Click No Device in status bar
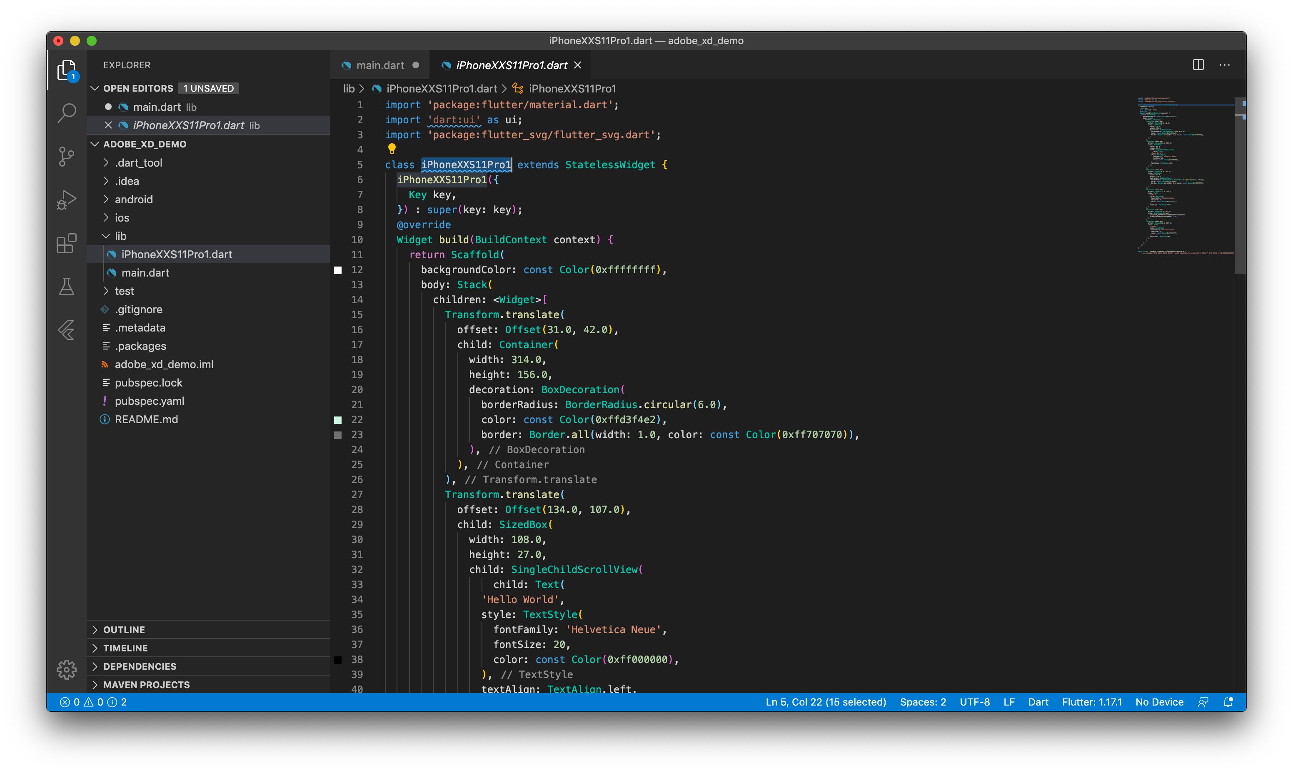1293x773 pixels. (1158, 702)
